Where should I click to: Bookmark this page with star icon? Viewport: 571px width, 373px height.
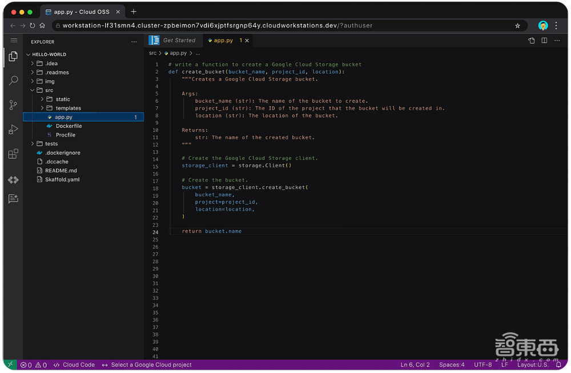coord(517,26)
